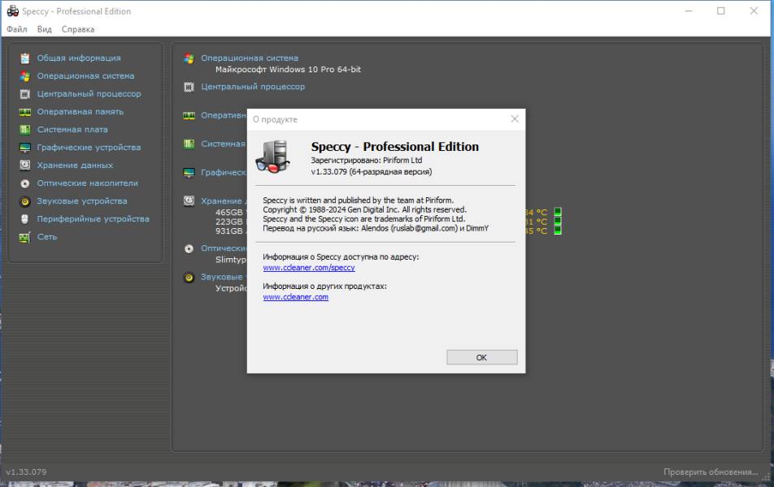
Task: Select Общая информация in the sidebar
Action: (x=79, y=58)
